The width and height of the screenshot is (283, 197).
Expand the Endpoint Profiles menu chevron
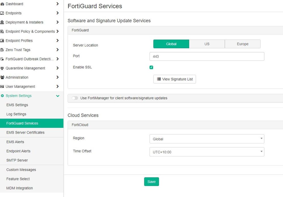(58, 41)
